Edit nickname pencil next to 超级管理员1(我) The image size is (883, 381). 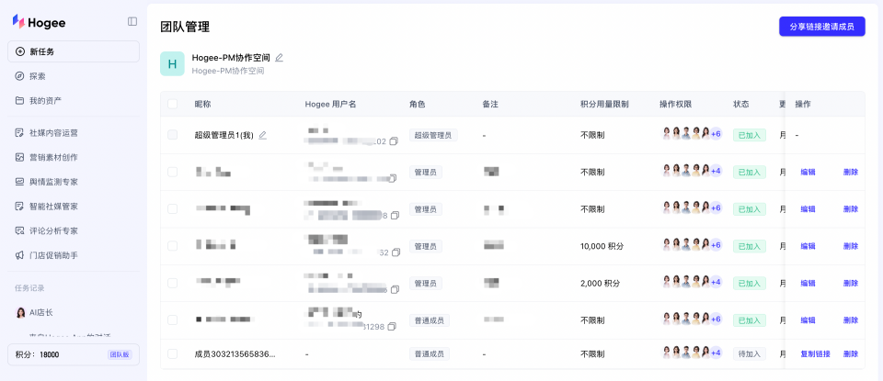click(262, 135)
